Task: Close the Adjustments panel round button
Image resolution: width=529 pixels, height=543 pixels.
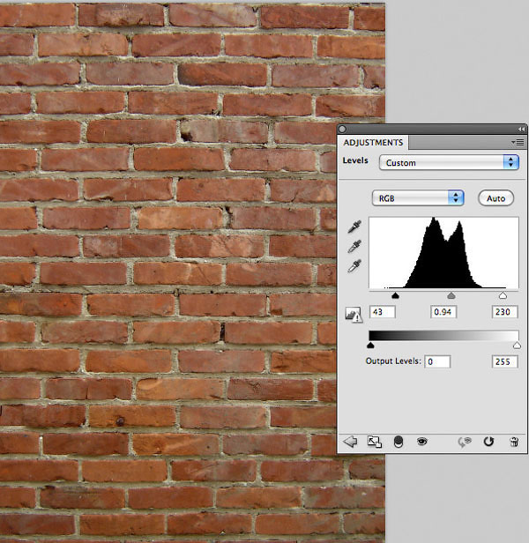Action: pos(342,130)
